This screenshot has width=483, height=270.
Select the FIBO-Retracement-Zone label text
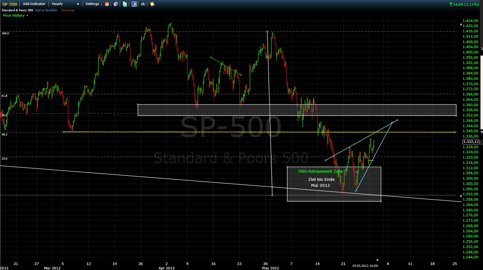tap(320, 171)
